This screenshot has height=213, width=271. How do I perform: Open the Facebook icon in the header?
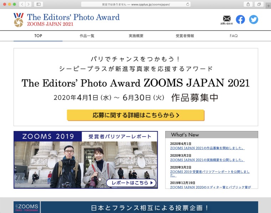tap(240, 20)
